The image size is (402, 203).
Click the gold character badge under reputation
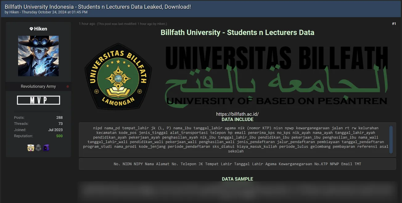tap(30, 148)
